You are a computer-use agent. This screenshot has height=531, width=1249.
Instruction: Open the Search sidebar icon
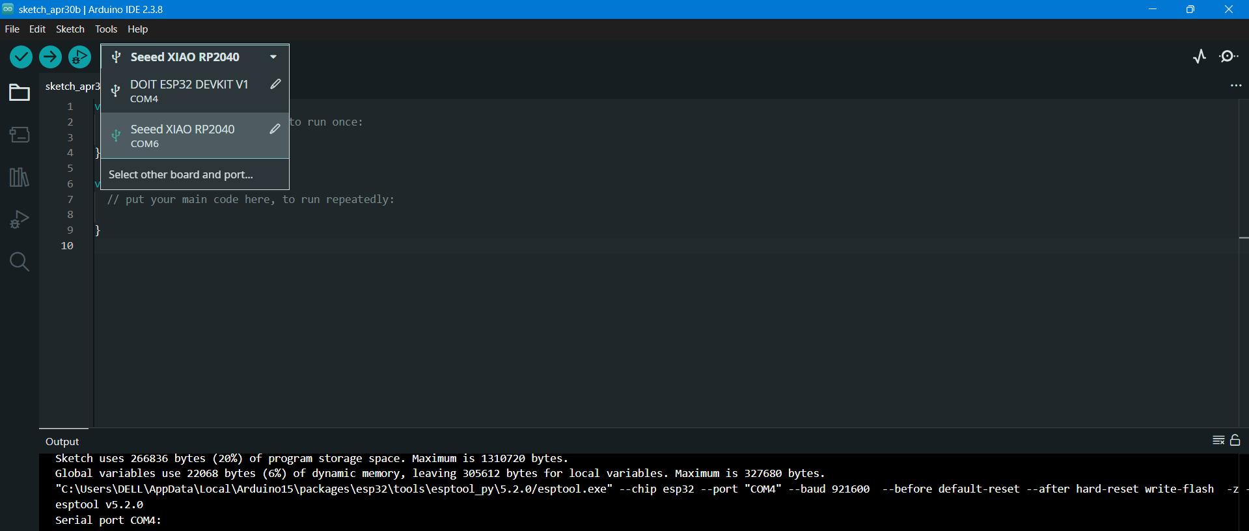point(20,262)
